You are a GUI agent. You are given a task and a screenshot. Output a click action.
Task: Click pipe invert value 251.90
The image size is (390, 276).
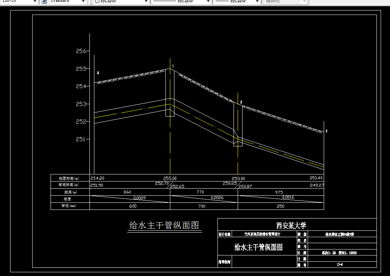pyautogui.click(x=97, y=185)
